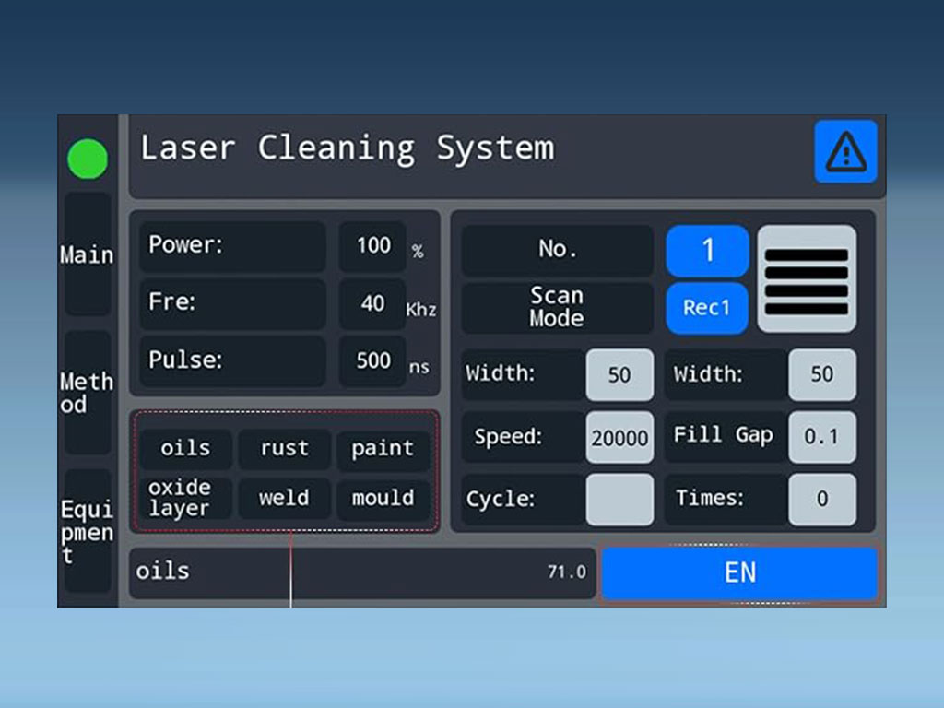Tap the green status indicator circle

(88, 159)
